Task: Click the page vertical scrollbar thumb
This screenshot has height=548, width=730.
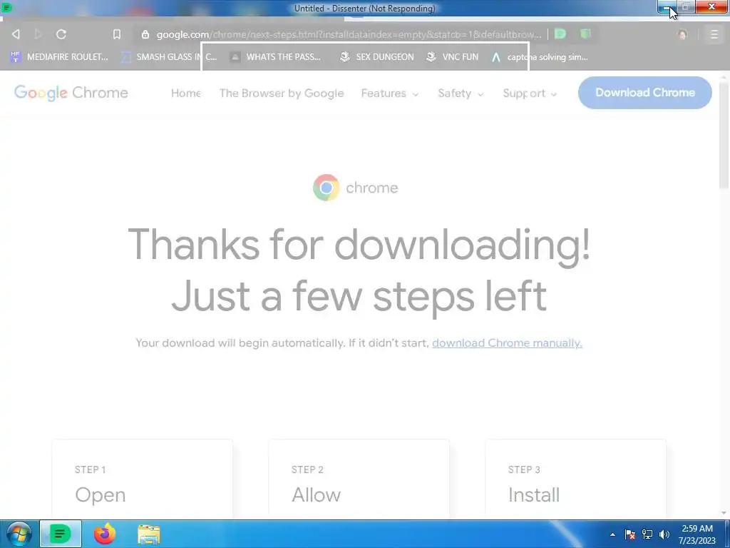Action: click(724, 135)
